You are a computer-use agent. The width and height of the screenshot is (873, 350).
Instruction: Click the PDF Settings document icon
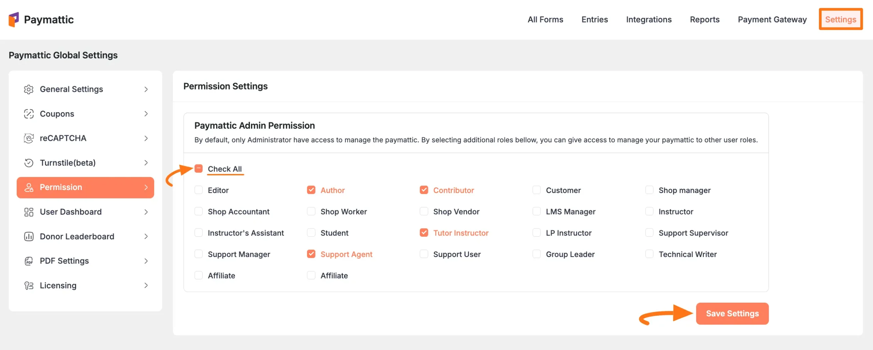pos(29,260)
